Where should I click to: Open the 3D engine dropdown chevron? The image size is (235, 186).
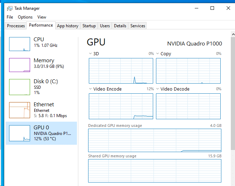90,53
